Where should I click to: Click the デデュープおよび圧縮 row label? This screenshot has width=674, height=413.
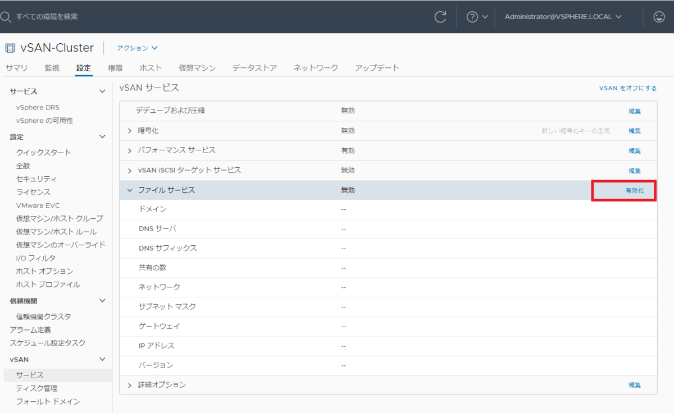[x=170, y=111]
